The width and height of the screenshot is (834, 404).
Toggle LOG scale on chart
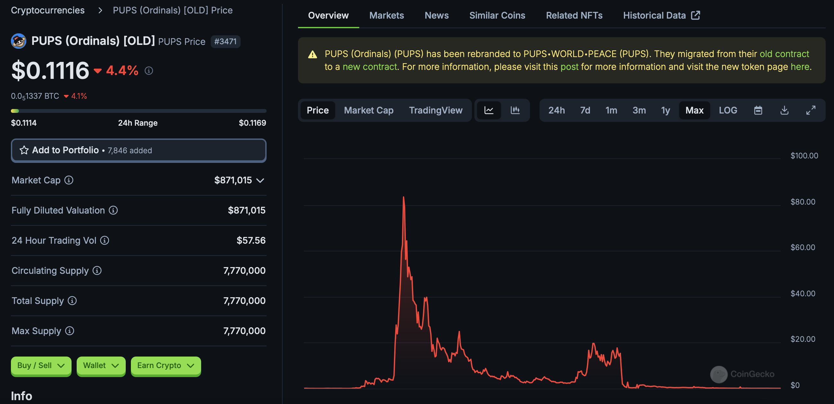click(x=728, y=110)
